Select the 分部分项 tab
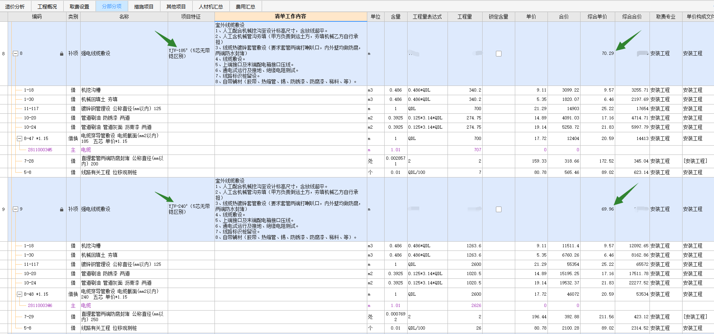Screen dimensions: 714x334 [x=112, y=6]
